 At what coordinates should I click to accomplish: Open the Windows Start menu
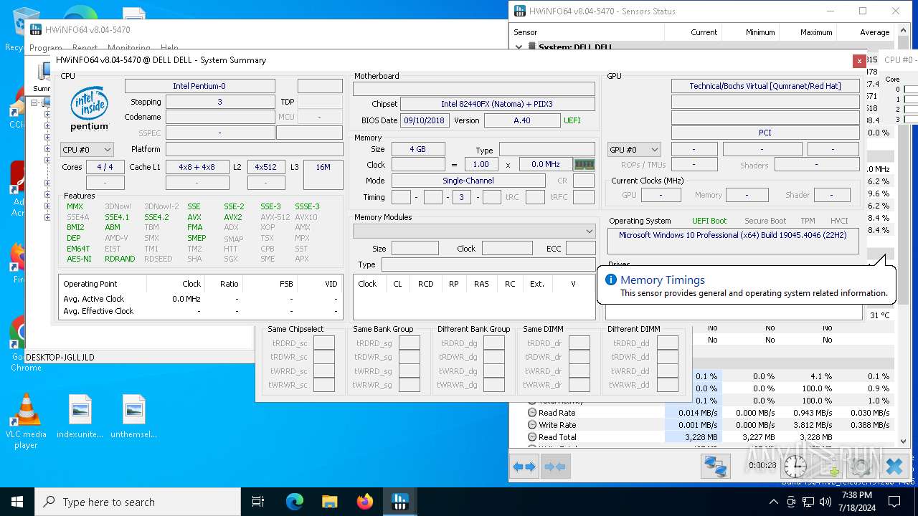pos(17,502)
